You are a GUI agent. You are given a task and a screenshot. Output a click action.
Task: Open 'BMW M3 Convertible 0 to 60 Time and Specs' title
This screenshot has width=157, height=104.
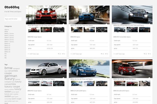click(129, 25)
